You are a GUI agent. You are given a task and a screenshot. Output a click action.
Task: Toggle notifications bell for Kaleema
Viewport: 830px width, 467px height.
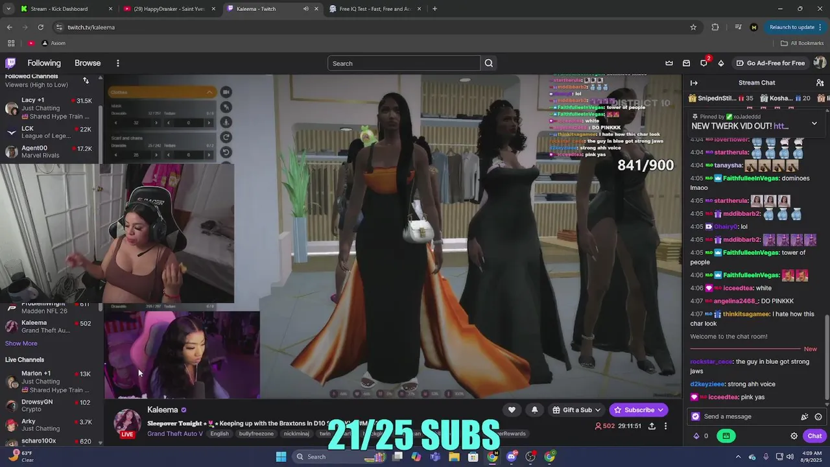coord(534,409)
